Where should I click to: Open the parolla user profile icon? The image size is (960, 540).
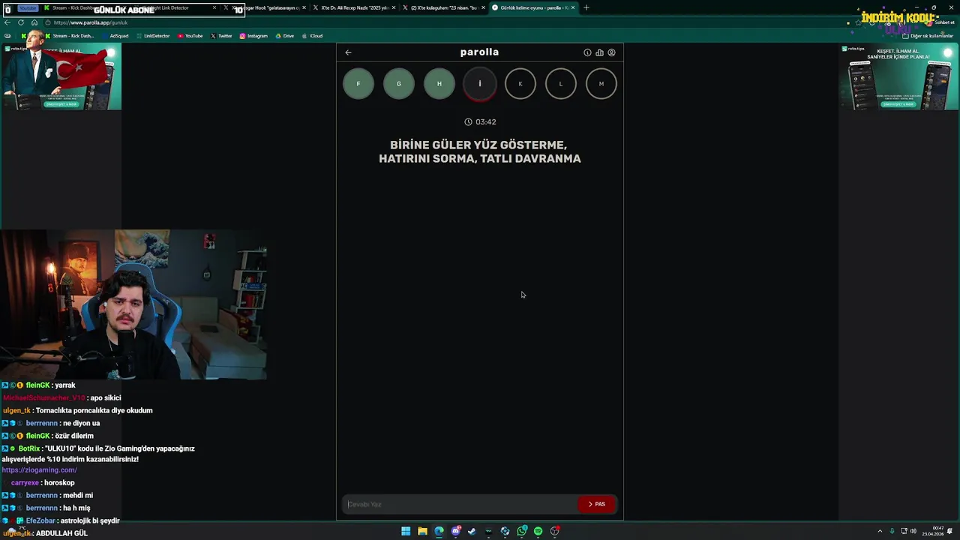pyautogui.click(x=611, y=52)
